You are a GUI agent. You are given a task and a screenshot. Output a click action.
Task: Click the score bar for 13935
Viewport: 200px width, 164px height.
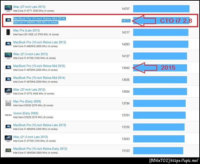(160, 80)
